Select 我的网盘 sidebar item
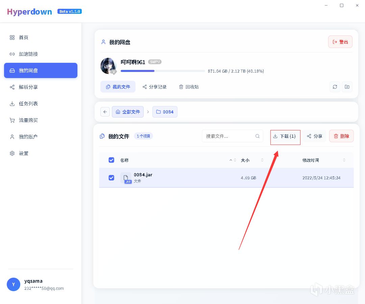 point(41,71)
